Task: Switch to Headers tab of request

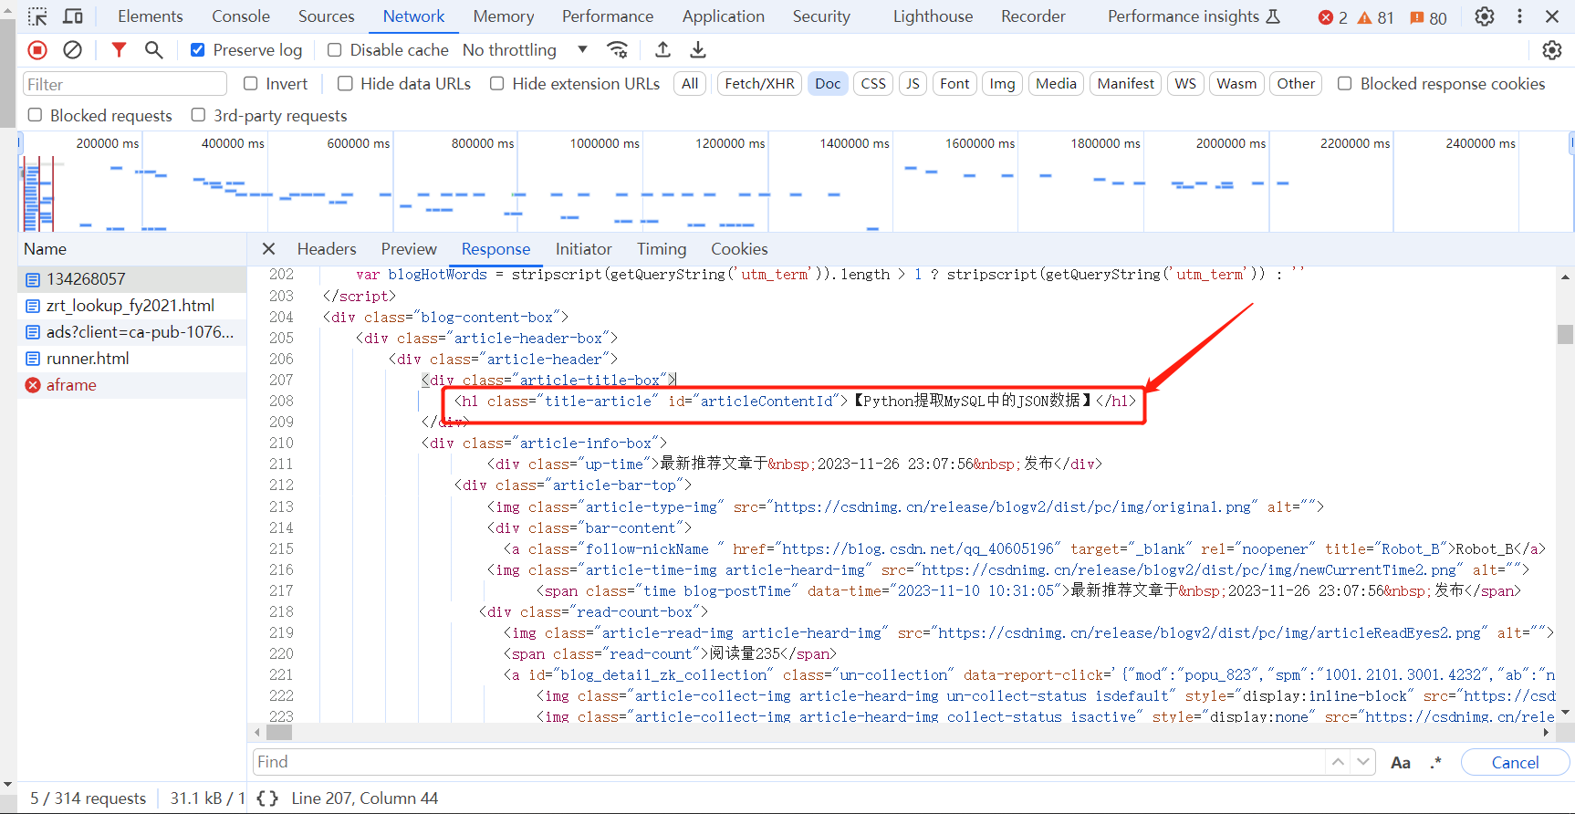Action: (327, 249)
